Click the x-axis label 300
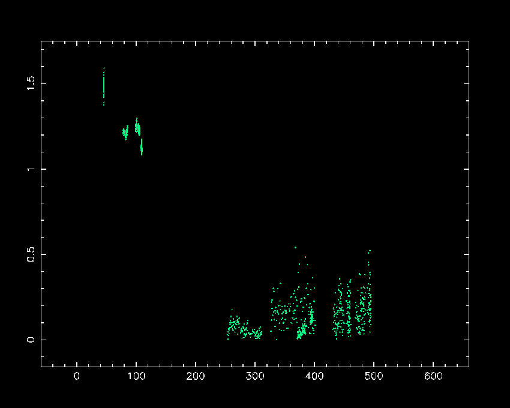510x408 pixels. (255, 376)
